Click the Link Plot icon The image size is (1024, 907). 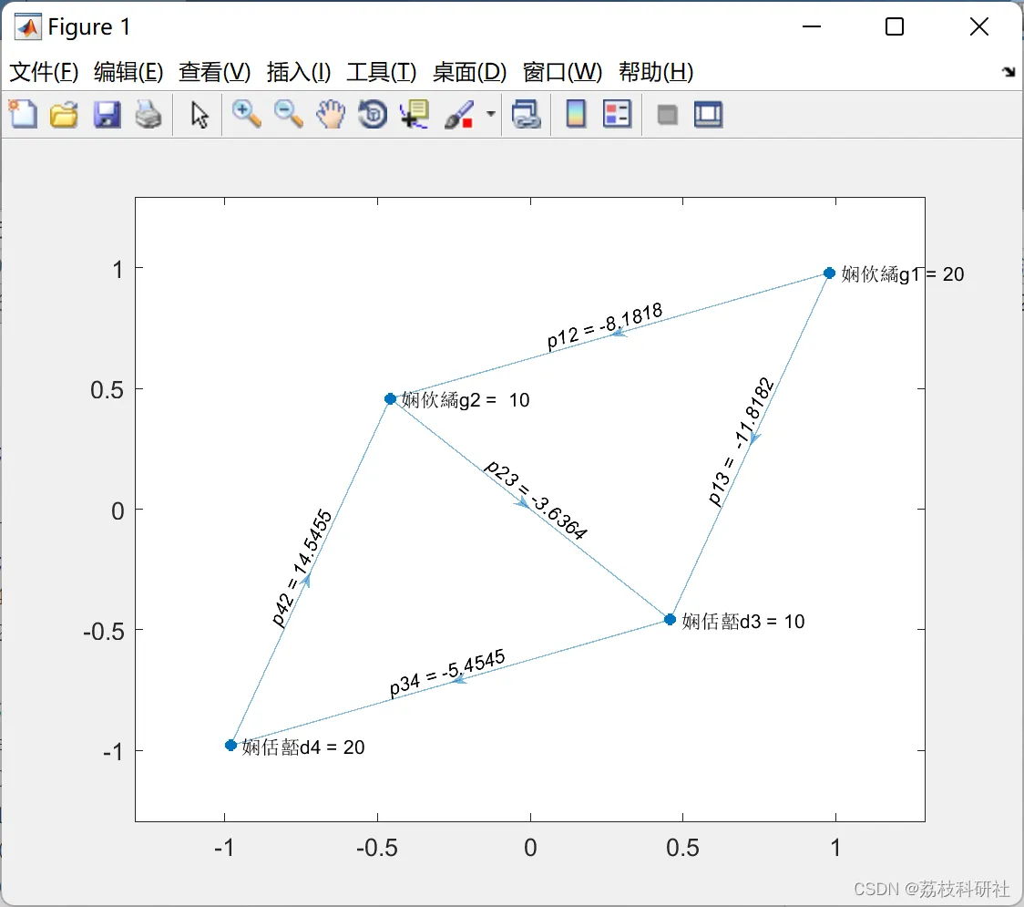click(x=527, y=114)
